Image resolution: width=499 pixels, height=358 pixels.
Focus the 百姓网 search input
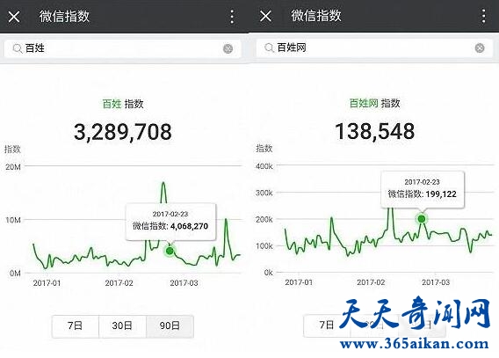click(374, 47)
